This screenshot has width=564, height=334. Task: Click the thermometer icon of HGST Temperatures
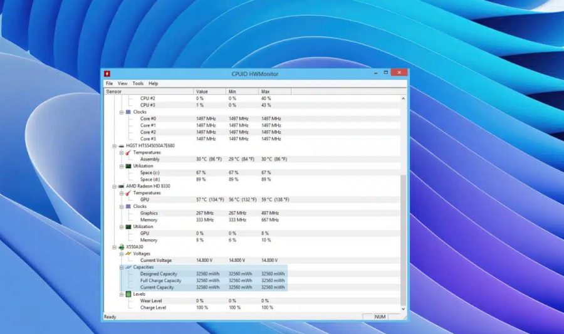click(128, 152)
